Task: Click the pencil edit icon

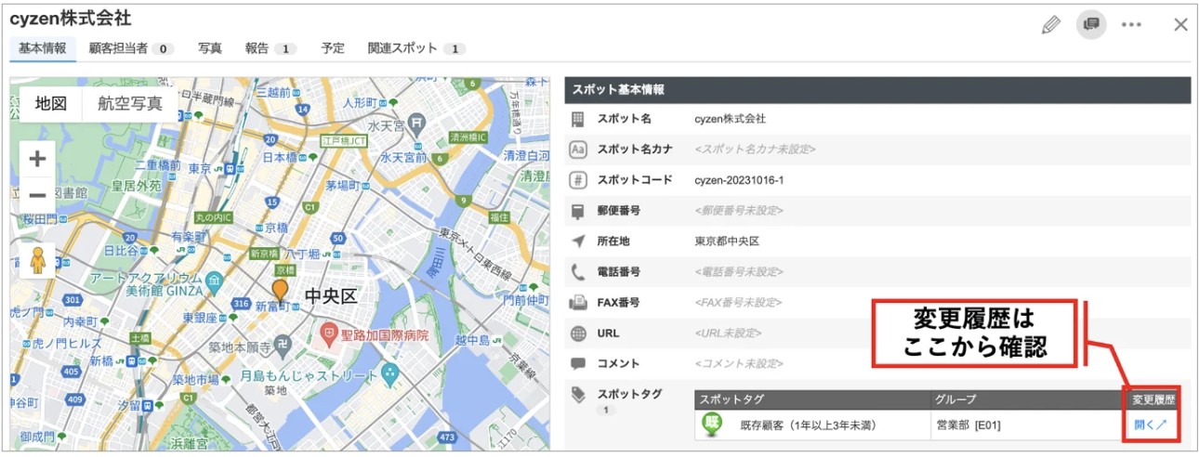Action: click(1051, 25)
